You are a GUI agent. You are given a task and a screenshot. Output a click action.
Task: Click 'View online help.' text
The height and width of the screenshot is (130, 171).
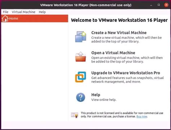point(104,100)
